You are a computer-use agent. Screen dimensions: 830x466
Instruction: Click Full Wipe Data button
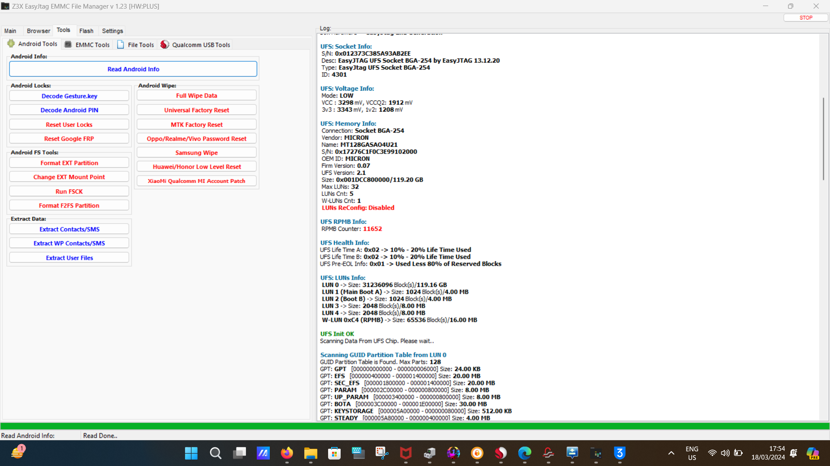[197, 95]
